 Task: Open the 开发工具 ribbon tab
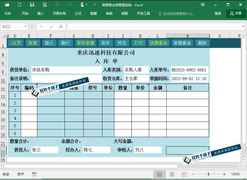143,13
